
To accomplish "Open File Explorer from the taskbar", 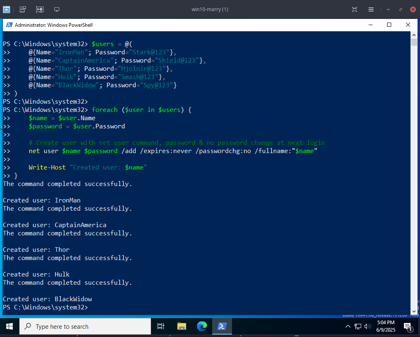I will pos(182,326).
